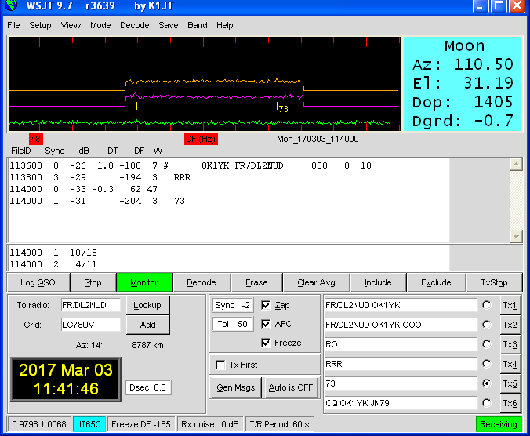The image size is (530, 436).
Task: Select the radio button for 73 message
Action: [x=486, y=383]
